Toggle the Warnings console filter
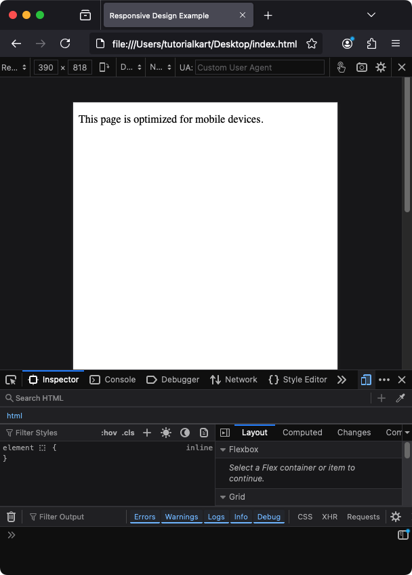 pyautogui.click(x=182, y=517)
